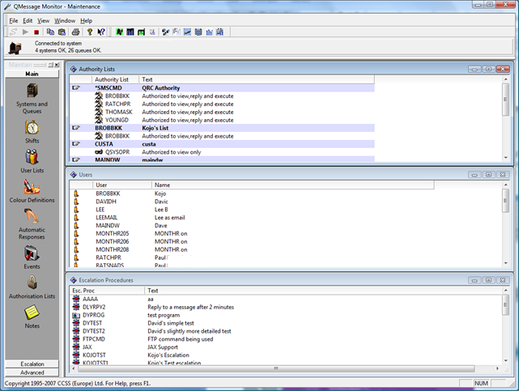Open Automatic Responses in sidebar
519x391 pixels.
click(32, 217)
